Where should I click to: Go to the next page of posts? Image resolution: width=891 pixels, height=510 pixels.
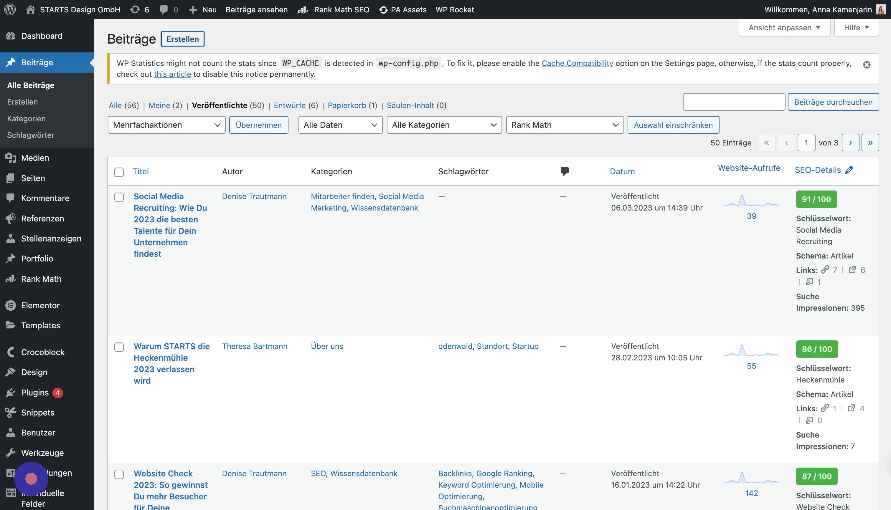(x=850, y=143)
